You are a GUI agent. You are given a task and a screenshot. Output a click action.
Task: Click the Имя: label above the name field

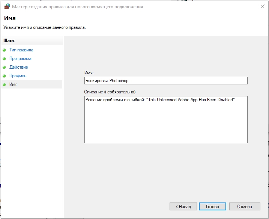tap(89, 73)
